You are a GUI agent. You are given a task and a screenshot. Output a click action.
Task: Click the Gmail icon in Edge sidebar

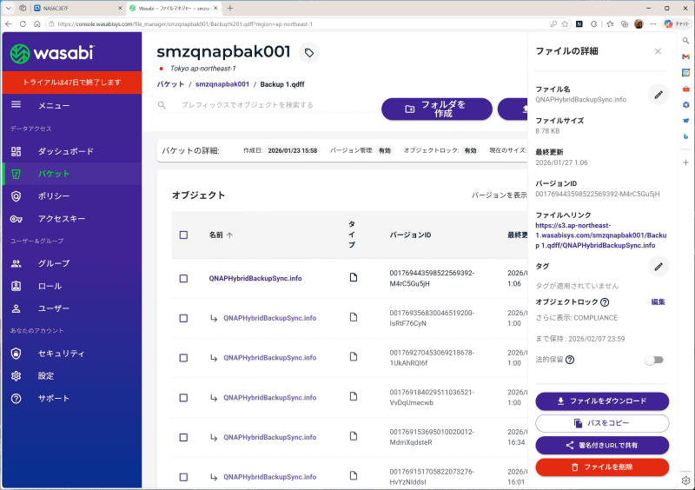pyautogui.click(x=685, y=56)
